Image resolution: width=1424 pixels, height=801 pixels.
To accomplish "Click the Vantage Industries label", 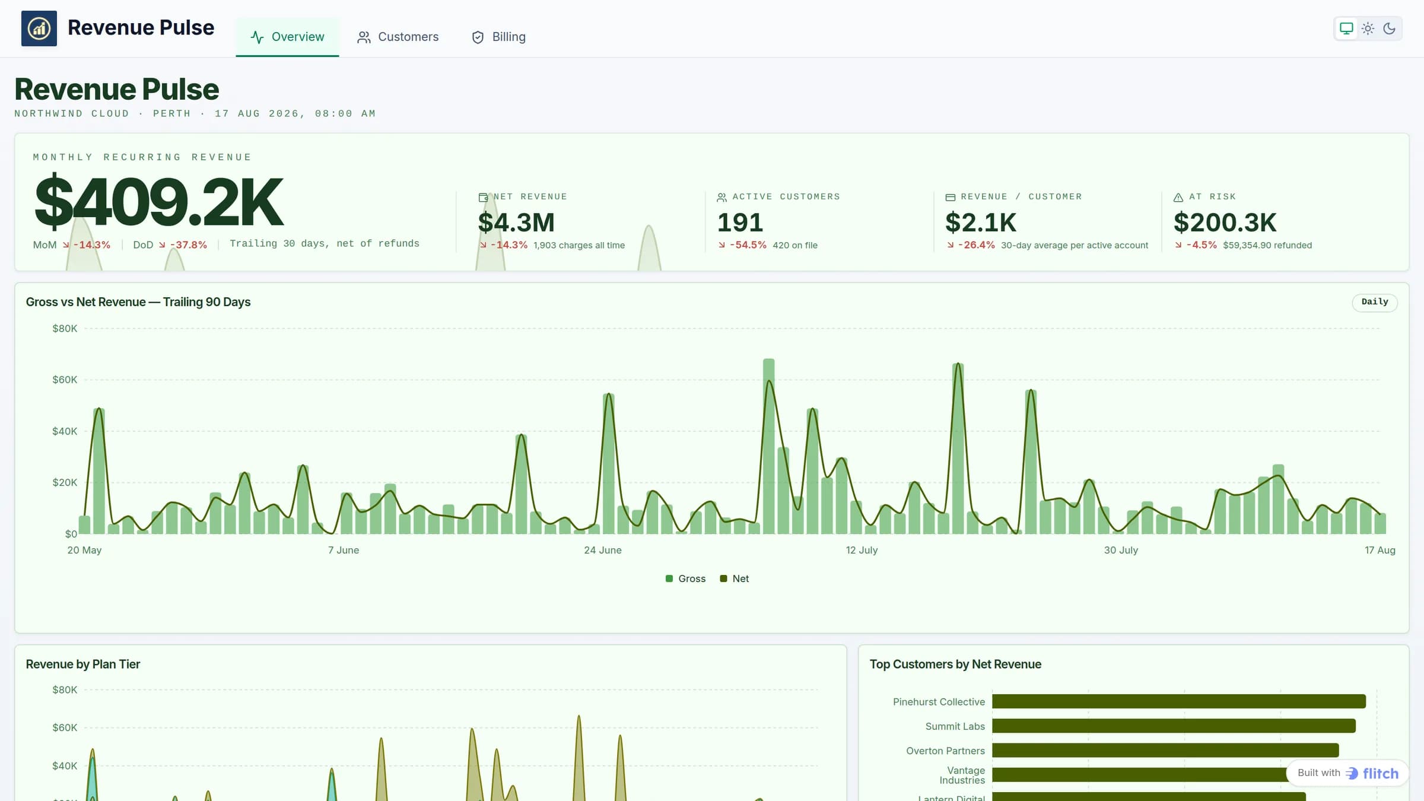I will pyautogui.click(x=962, y=775).
